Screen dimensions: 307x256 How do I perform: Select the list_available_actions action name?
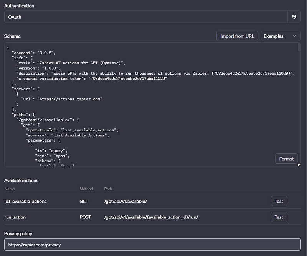(25, 201)
